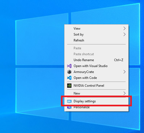
Task: Expand the Sort by submenu arrow
Action: pyautogui.click(x=124, y=34)
